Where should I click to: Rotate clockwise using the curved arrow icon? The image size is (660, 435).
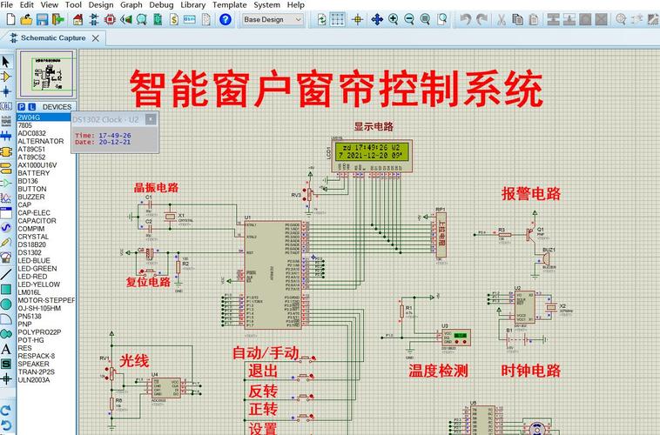pos(6,410)
